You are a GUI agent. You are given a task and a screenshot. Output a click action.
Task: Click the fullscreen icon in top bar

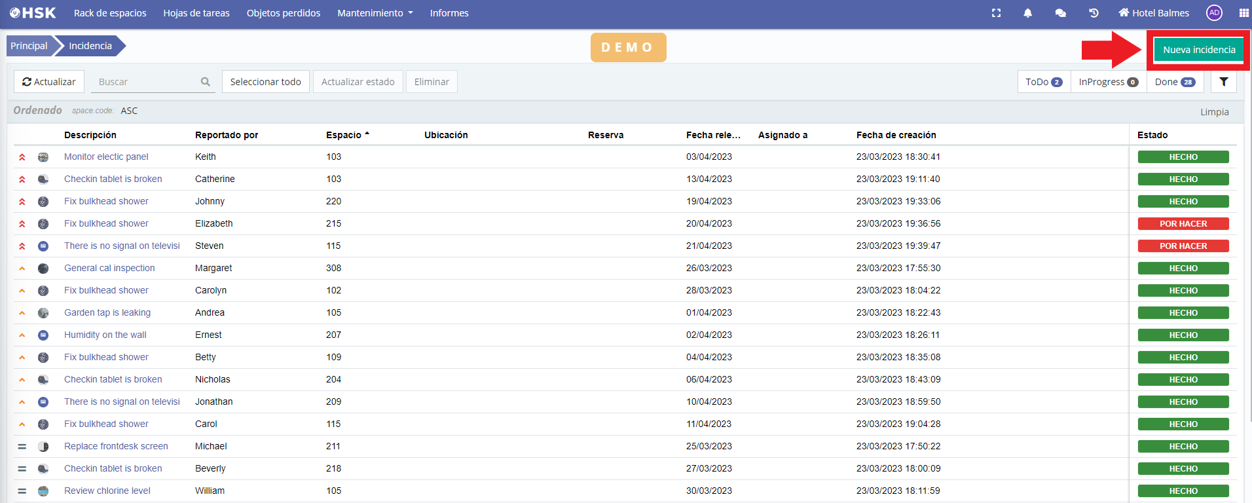pyautogui.click(x=996, y=13)
